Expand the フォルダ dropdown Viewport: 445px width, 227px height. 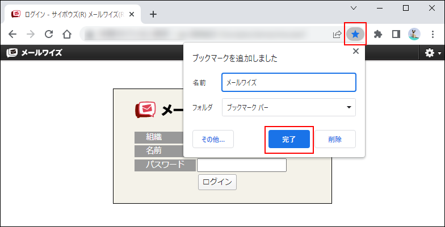pyautogui.click(x=288, y=107)
